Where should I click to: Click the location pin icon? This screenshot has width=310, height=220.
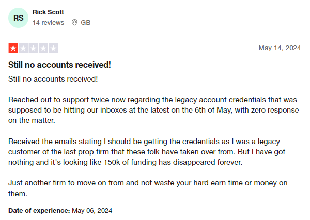coord(74,22)
